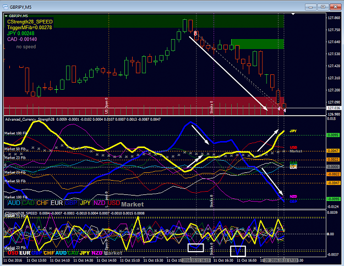Click AUD in the Currency Strength28 legend
Image resolution: width=344 pixels, height=266 pixels.
[14, 203]
